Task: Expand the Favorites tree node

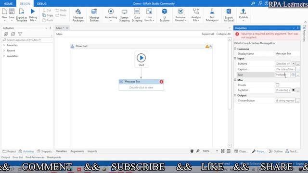Action: [x=4, y=45]
